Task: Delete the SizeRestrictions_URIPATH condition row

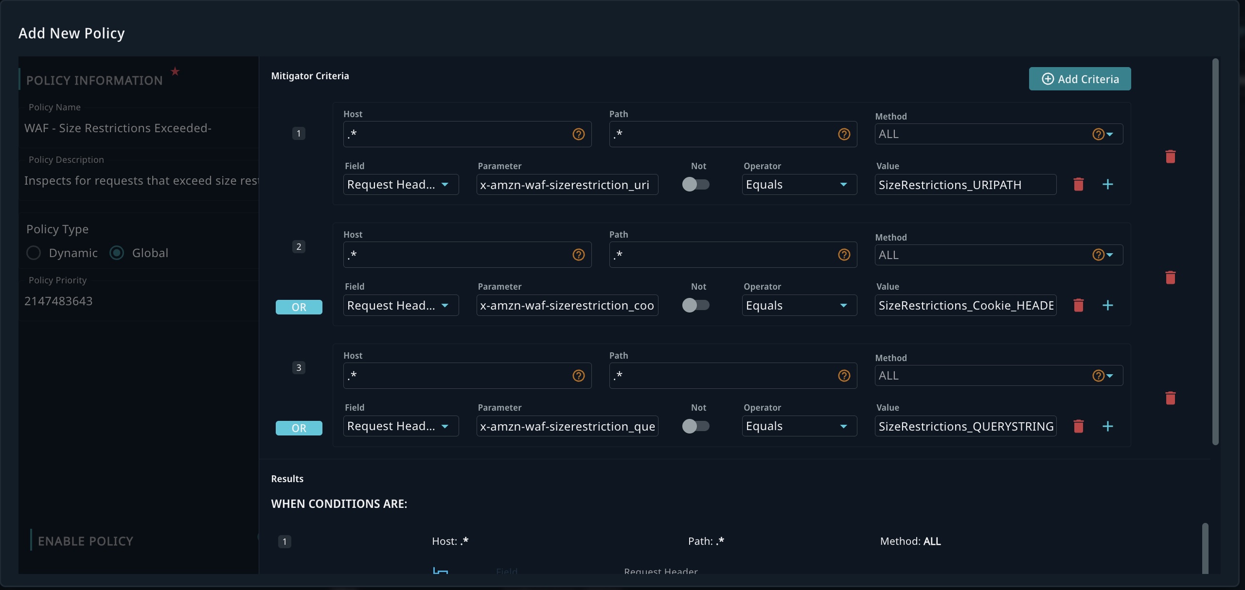Action: click(1078, 185)
